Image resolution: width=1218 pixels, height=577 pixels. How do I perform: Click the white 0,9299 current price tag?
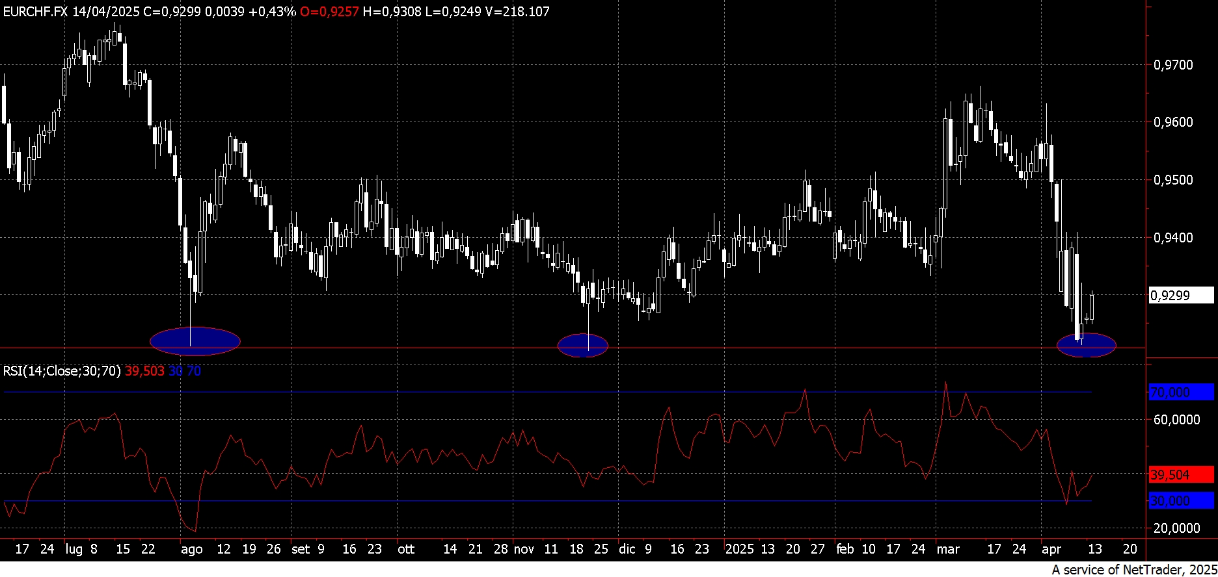[x=1181, y=296]
